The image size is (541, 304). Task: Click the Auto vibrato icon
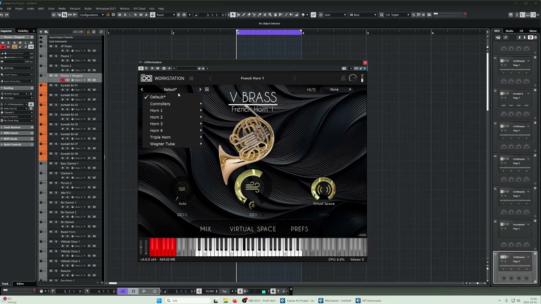pyautogui.click(x=182, y=189)
